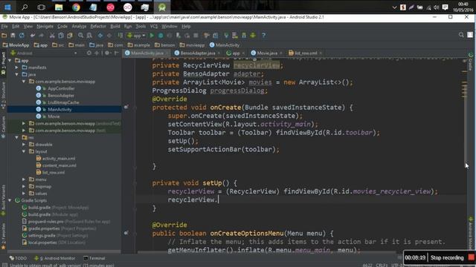Viewport: 476px width, 267px height.
Task: Open the SDK Manager icon
Action: [x=244, y=36]
